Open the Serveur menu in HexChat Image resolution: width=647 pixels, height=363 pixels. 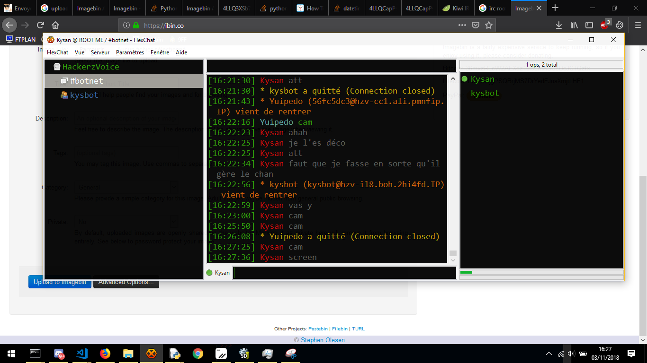pos(100,52)
